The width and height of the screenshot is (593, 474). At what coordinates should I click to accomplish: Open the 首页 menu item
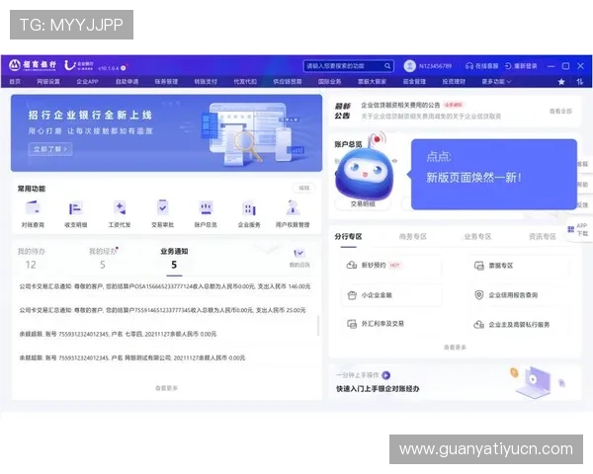(x=15, y=82)
